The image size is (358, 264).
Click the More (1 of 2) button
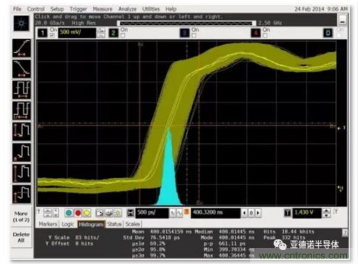pyautogui.click(x=21, y=216)
